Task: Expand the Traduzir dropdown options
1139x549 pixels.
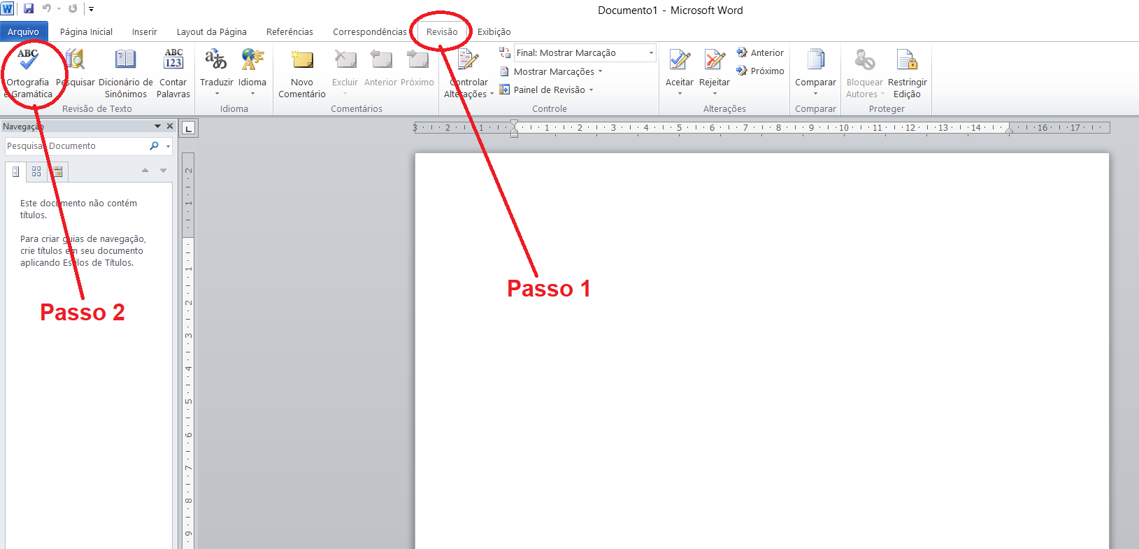Action: (x=217, y=93)
